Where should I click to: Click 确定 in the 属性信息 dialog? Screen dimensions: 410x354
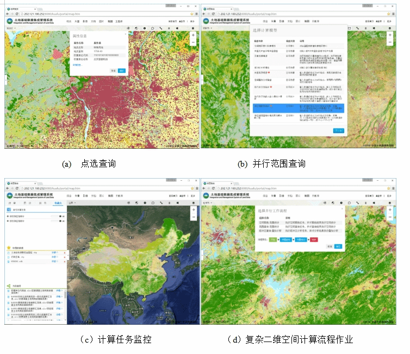pos(122,71)
